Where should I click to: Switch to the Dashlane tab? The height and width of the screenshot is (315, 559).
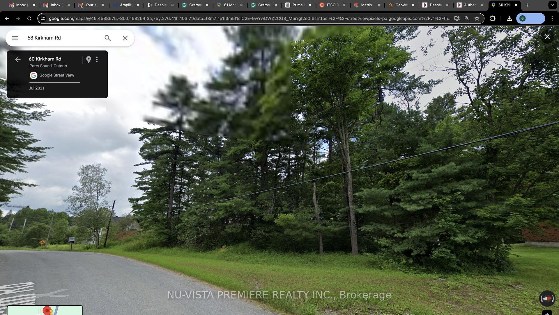(160, 5)
